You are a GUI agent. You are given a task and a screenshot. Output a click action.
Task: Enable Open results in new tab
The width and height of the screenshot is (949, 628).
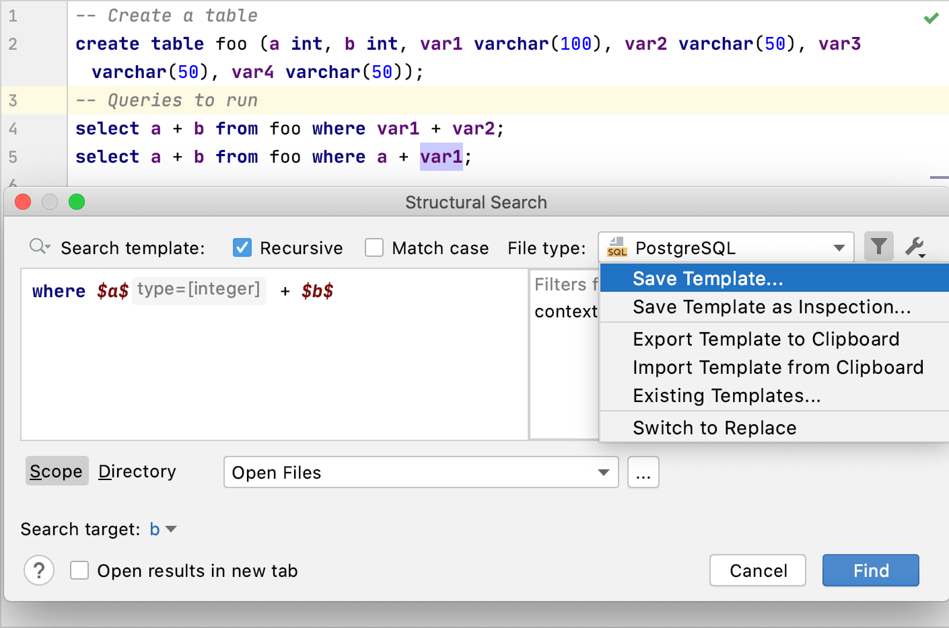point(79,570)
